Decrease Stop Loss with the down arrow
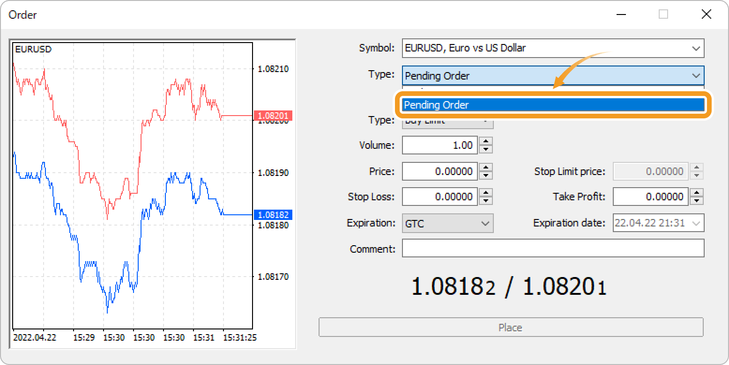Image resolution: width=729 pixels, height=365 pixels. [486, 201]
